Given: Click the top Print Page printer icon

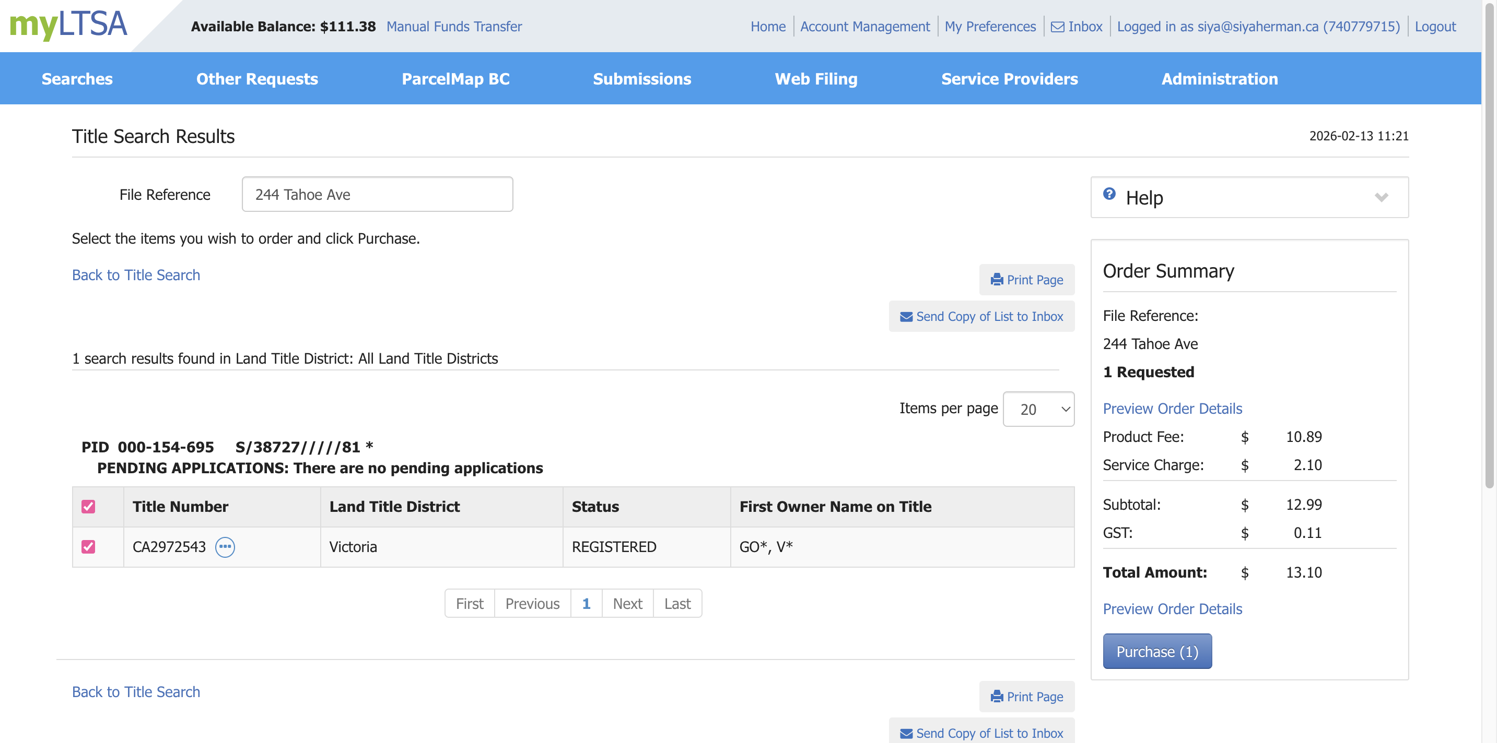Looking at the screenshot, I should click(997, 280).
